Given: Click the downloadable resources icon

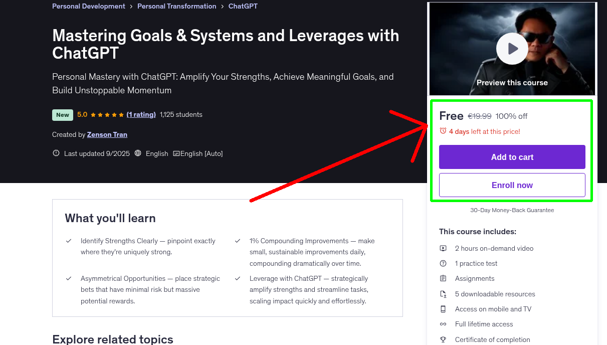Looking at the screenshot, I should pyautogui.click(x=443, y=294).
